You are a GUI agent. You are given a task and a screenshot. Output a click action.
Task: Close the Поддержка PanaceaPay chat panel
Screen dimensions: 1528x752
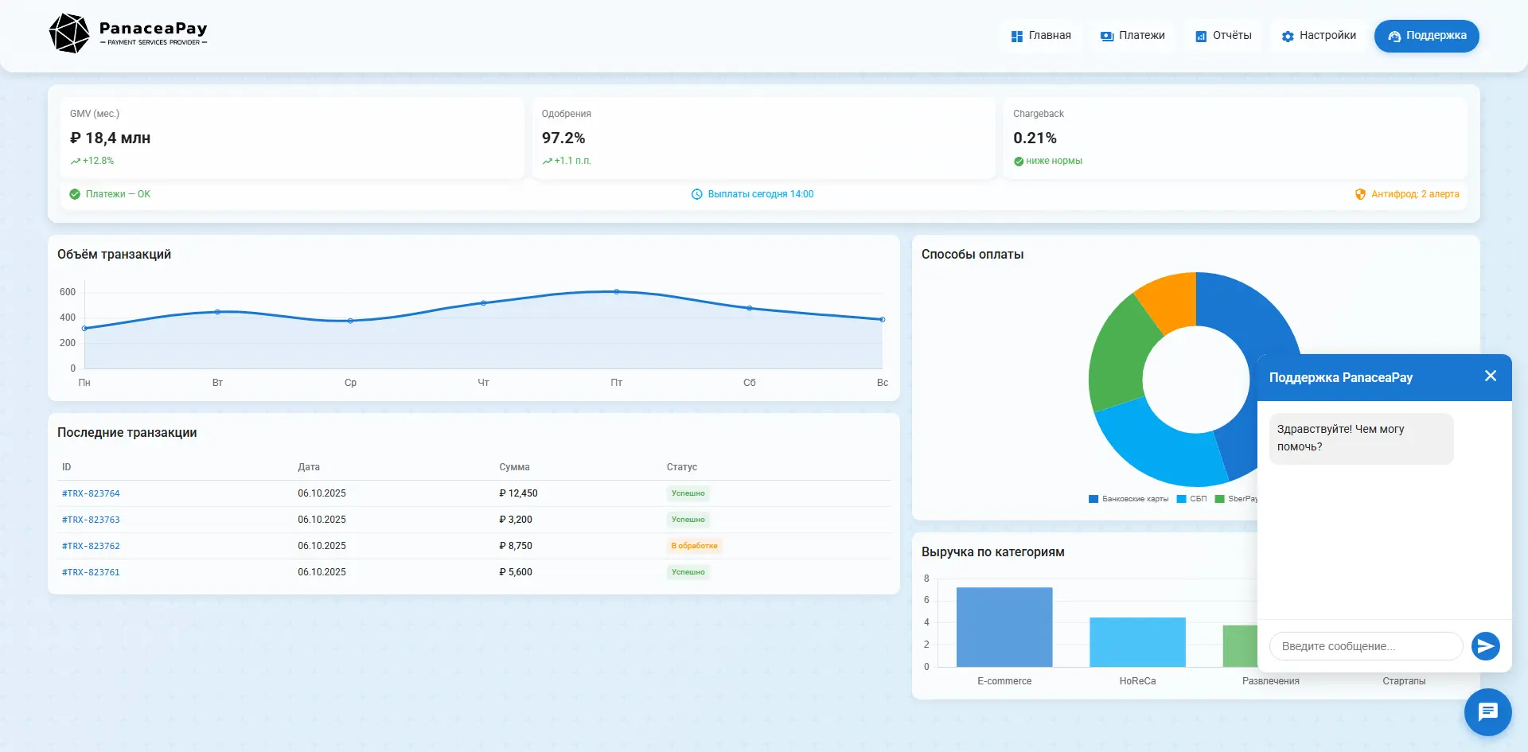click(1491, 376)
